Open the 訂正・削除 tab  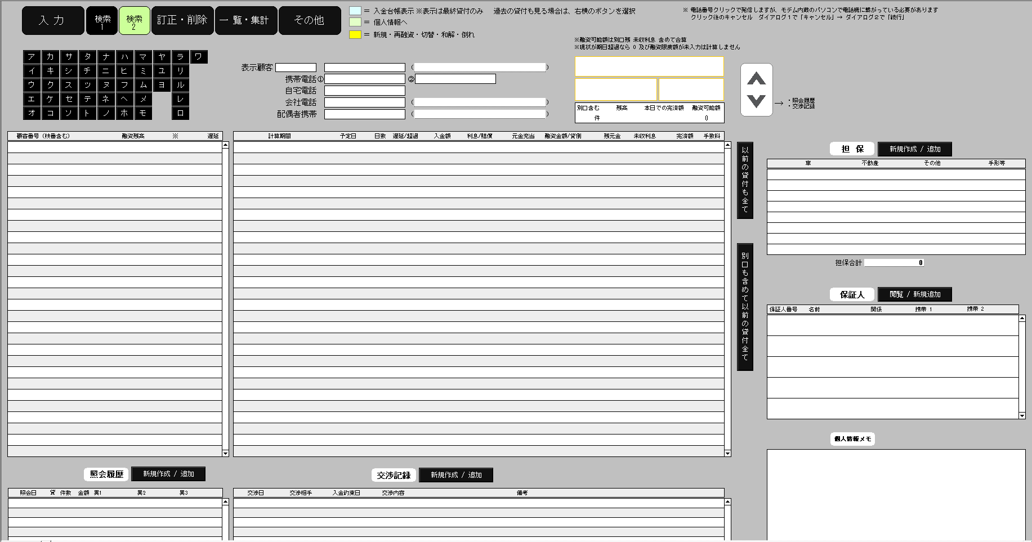[x=182, y=20]
